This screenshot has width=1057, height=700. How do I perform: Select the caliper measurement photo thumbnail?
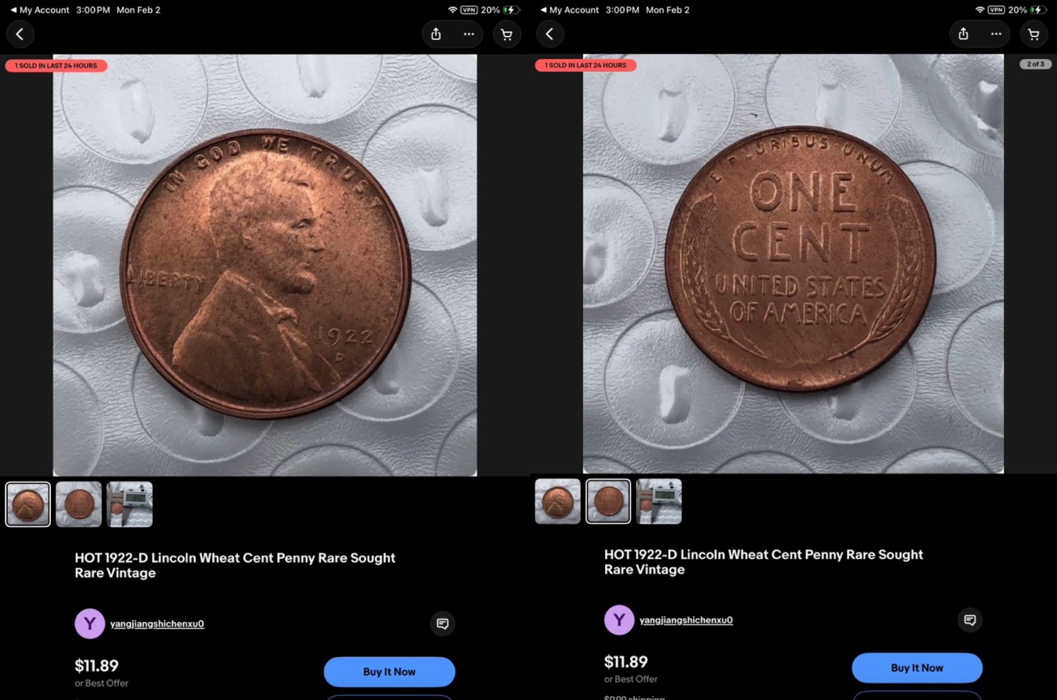(129, 504)
